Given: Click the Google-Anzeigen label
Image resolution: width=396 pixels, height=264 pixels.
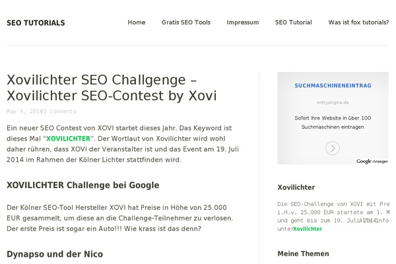Looking at the screenshot, I should coord(372,161).
